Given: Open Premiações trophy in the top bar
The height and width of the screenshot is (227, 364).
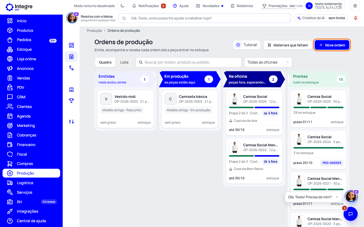Looking at the screenshot, I should click(x=282, y=6).
